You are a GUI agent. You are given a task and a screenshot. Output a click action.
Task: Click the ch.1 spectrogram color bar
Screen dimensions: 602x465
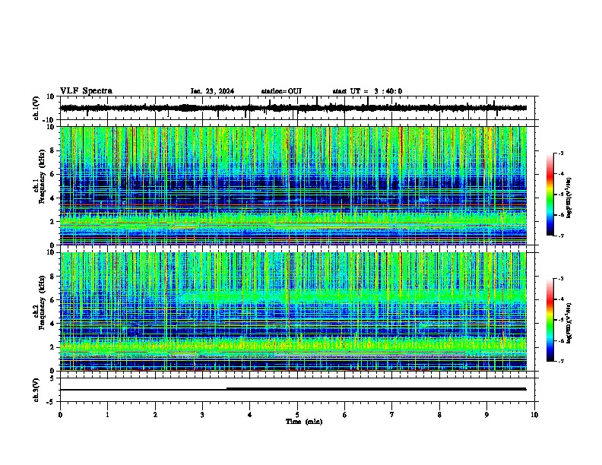point(550,195)
